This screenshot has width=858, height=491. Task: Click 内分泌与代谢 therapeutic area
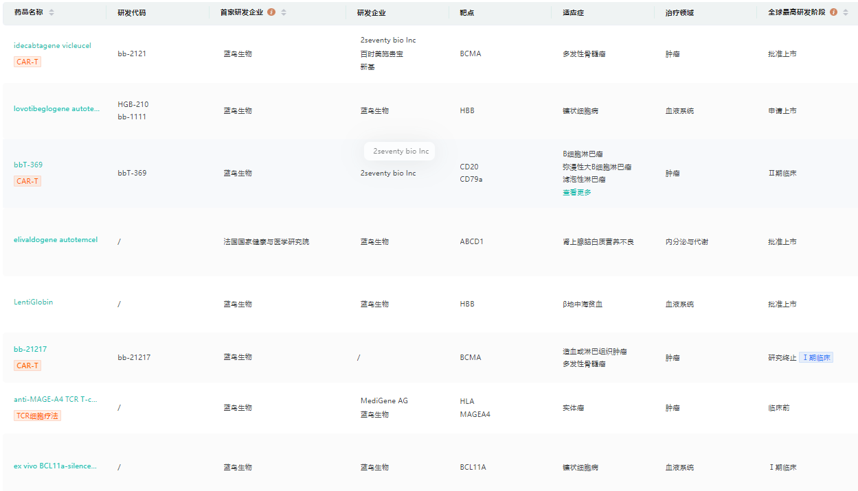click(x=687, y=241)
